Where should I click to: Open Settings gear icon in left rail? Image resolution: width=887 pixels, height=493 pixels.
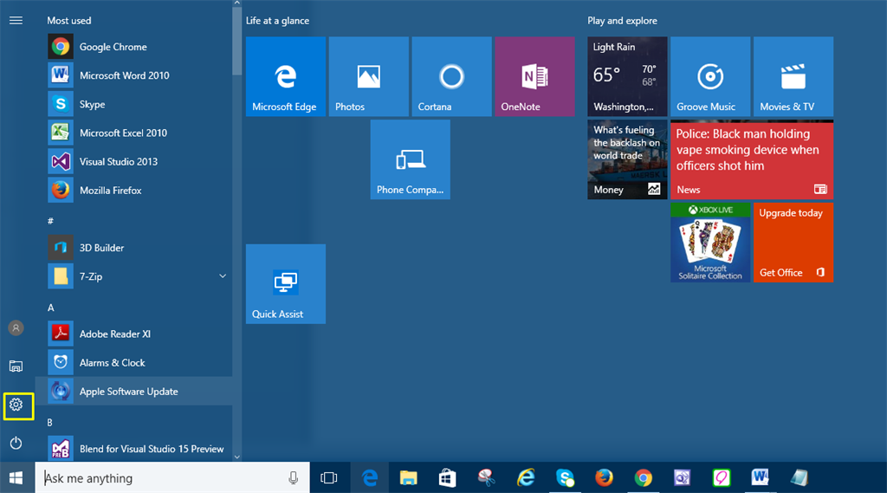click(x=16, y=405)
